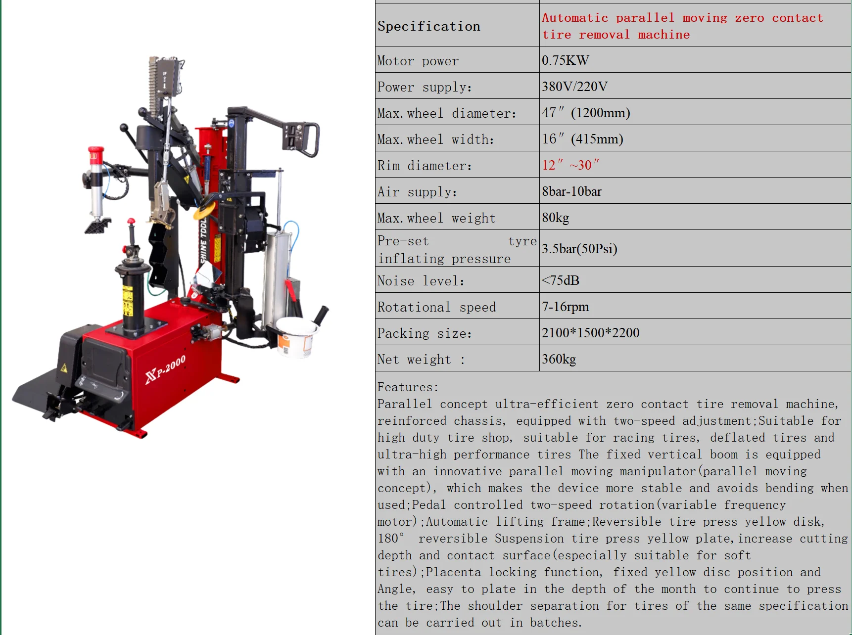Click the white lubricant bucket in the image
This screenshot has height=635, width=852.
[x=296, y=337]
